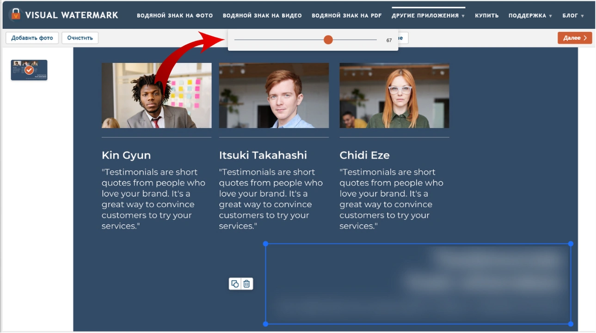The image size is (596, 333).
Task: Click the Очистить button
Action: click(x=80, y=38)
